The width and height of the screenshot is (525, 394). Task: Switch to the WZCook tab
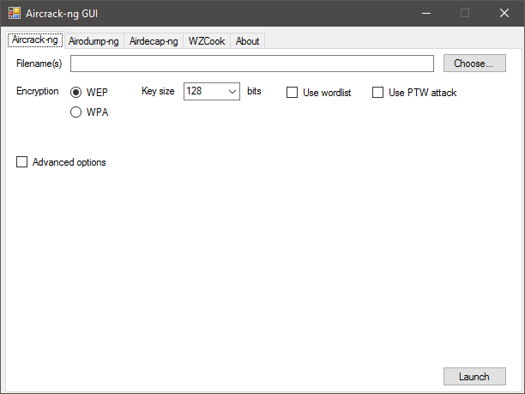click(207, 41)
